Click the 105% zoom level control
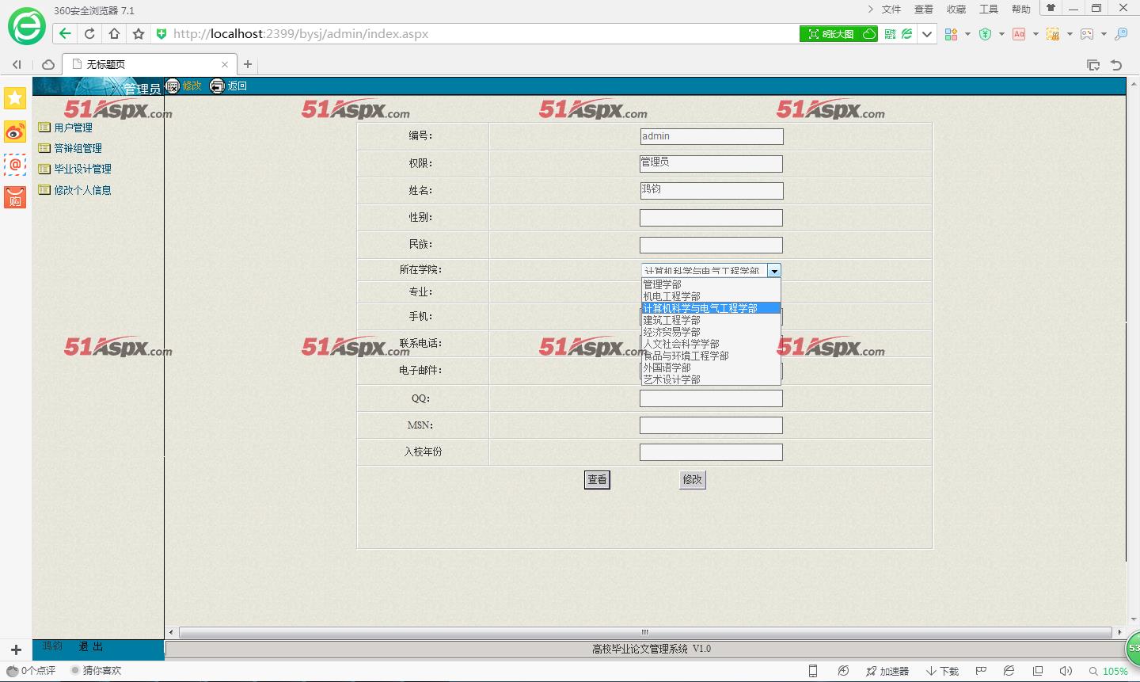 pos(1109,671)
